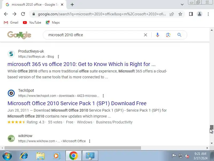Open network status tray icon

pyautogui.click(x=180, y=156)
